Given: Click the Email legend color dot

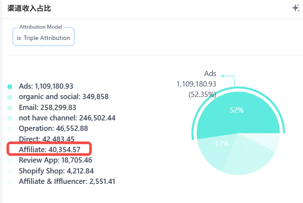Looking at the screenshot, I should (x=10, y=107).
